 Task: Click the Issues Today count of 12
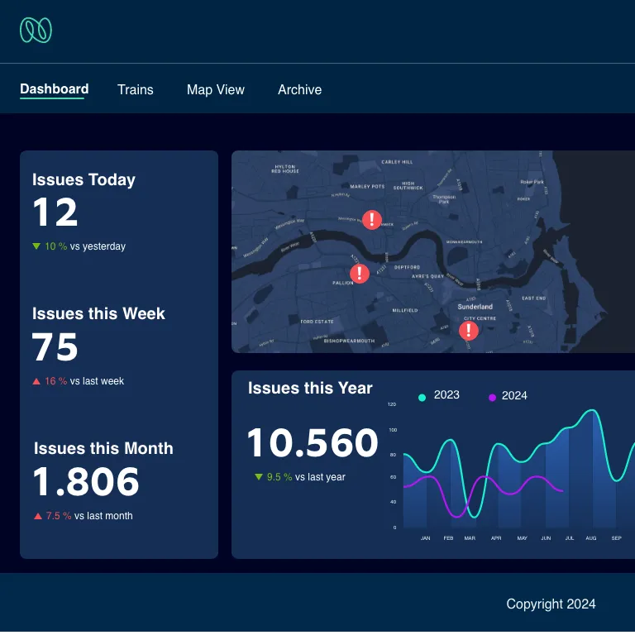[55, 213]
